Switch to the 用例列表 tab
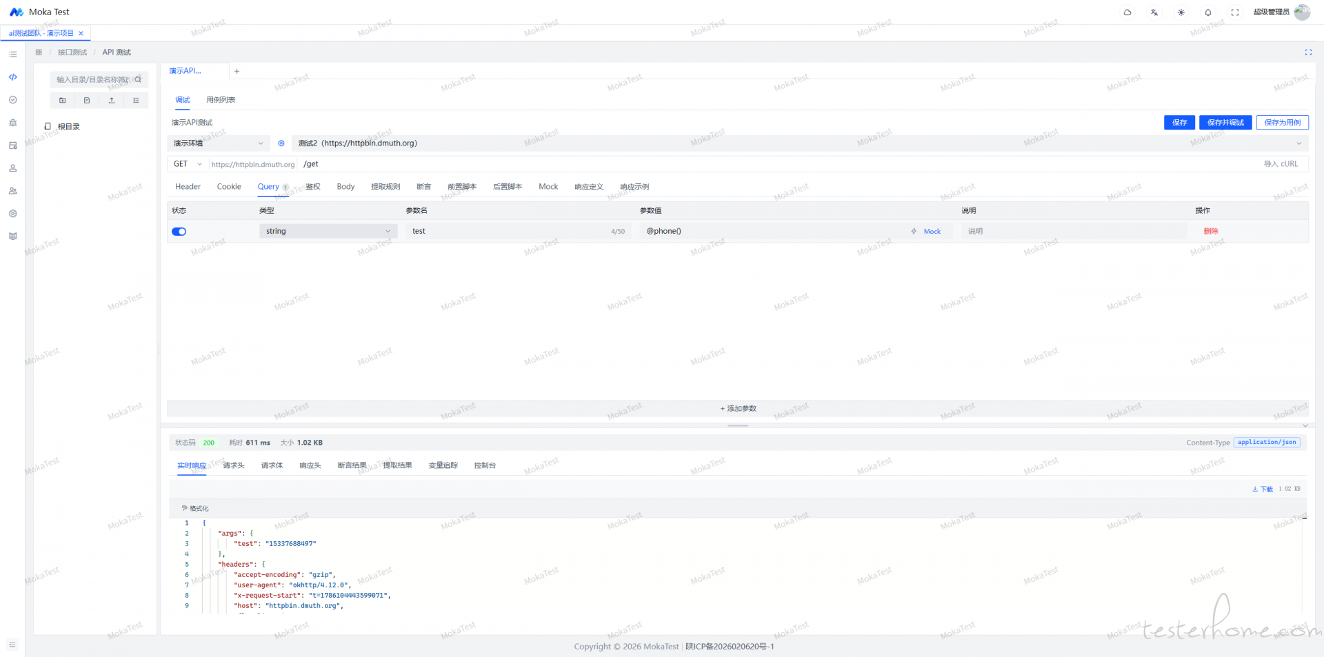Image resolution: width=1324 pixels, height=657 pixels. pyautogui.click(x=221, y=100)
